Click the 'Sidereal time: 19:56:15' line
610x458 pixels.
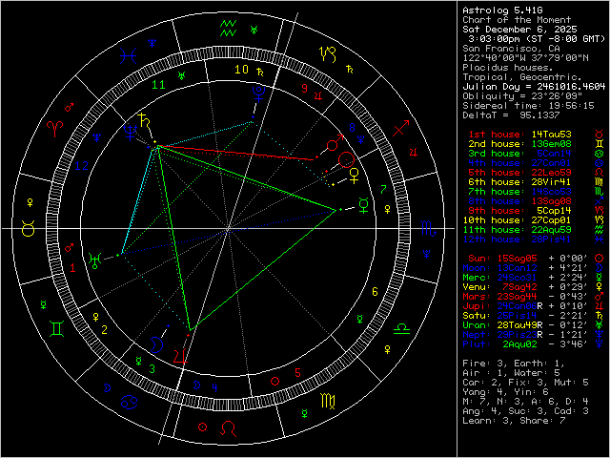(x=528, y=106)
